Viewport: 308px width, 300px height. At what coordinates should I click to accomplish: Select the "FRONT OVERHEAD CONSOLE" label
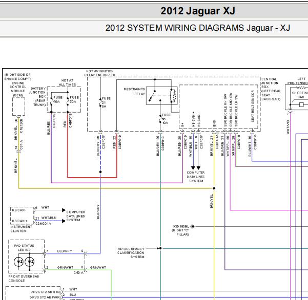[24, 278]
